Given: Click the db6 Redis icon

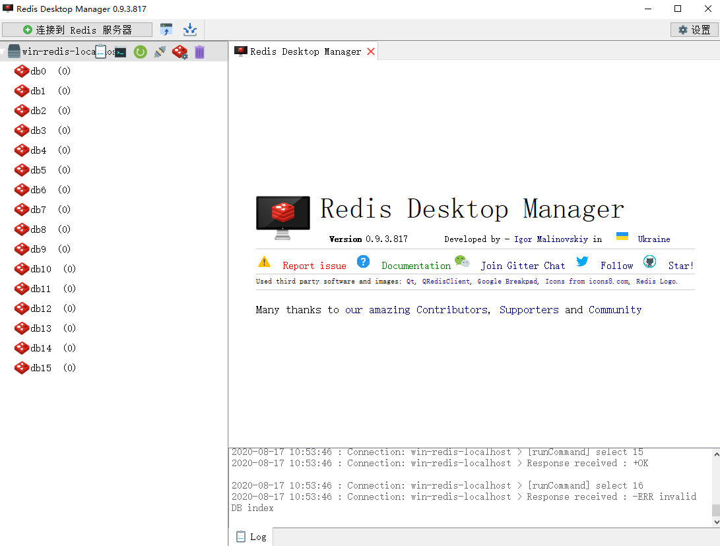Looking at the screenshot, I should pos(22,189).
